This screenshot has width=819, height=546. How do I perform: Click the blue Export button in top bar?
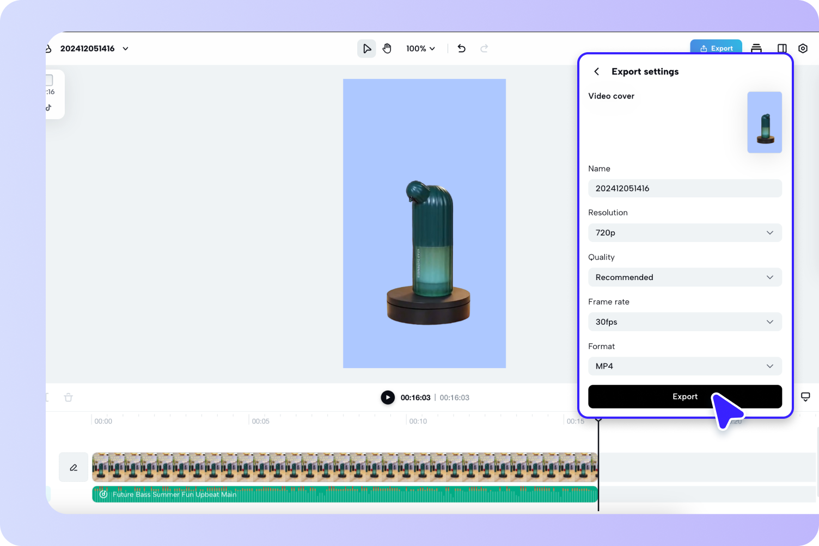[716, 47]
